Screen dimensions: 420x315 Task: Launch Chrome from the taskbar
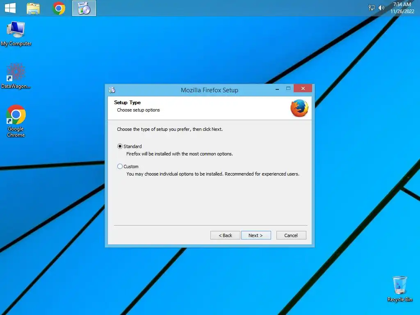[x=59, y=8]
